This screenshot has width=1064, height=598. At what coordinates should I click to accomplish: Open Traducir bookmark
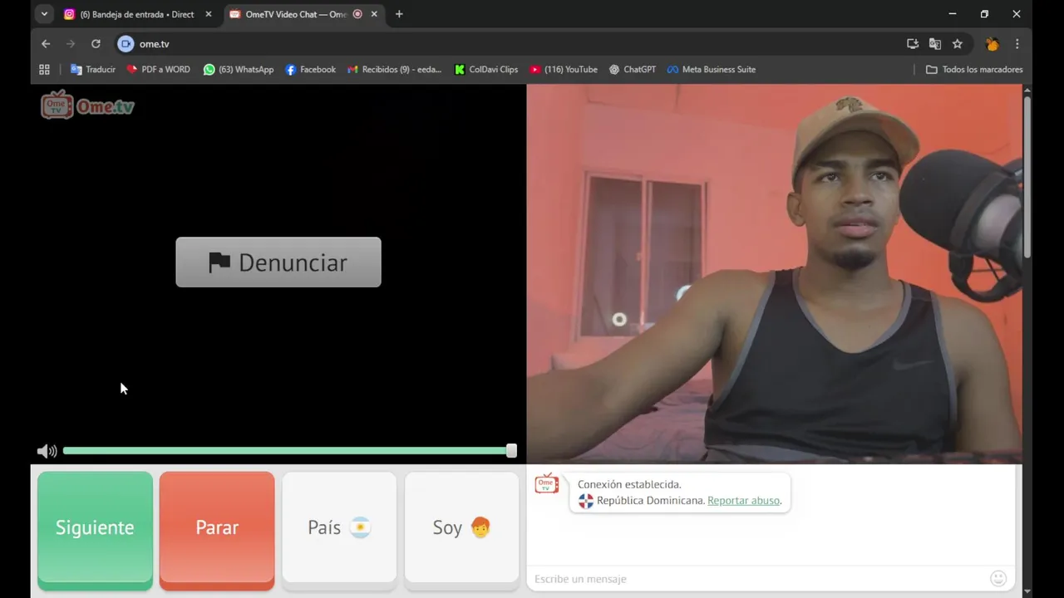point(93,70)
